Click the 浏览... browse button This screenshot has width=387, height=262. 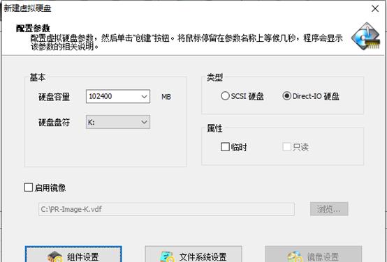329,209
